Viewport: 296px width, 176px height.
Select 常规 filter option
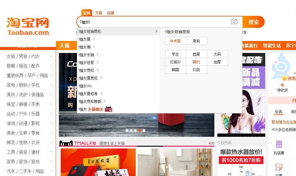pos(196,41)
